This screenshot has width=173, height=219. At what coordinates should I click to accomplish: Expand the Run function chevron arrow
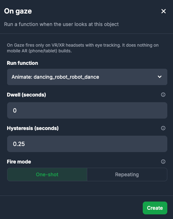pyautogui.click(x=159, y=77)
